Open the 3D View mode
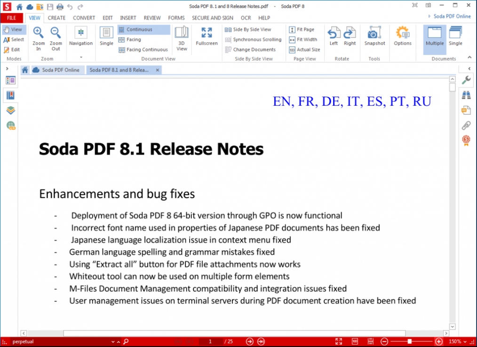Screen dimensions: 477x347 tap(182, 38)
